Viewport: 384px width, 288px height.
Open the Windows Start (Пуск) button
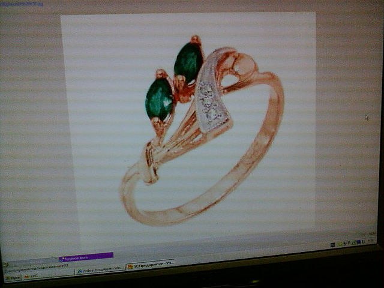point(13,278)
